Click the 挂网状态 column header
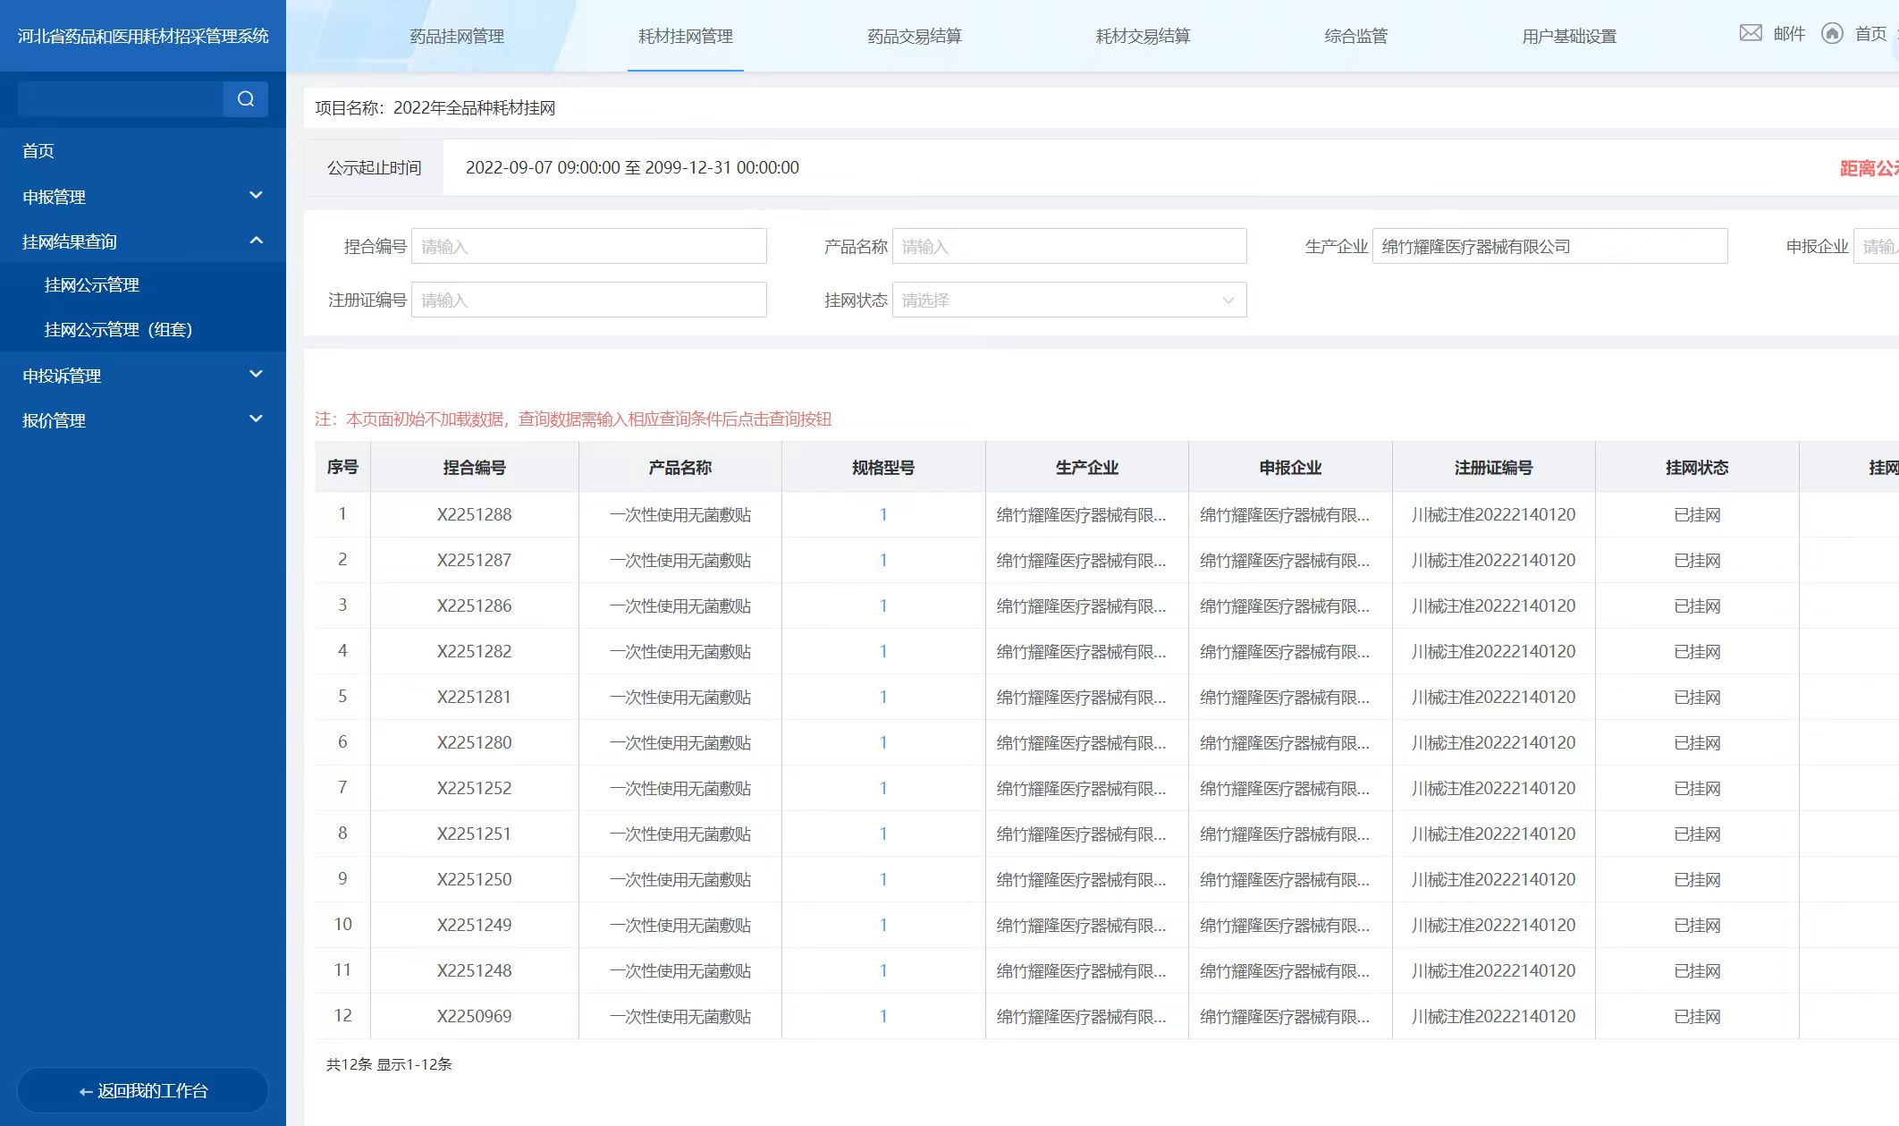Screen dimensions: 1899x1126 [1697, 467]
